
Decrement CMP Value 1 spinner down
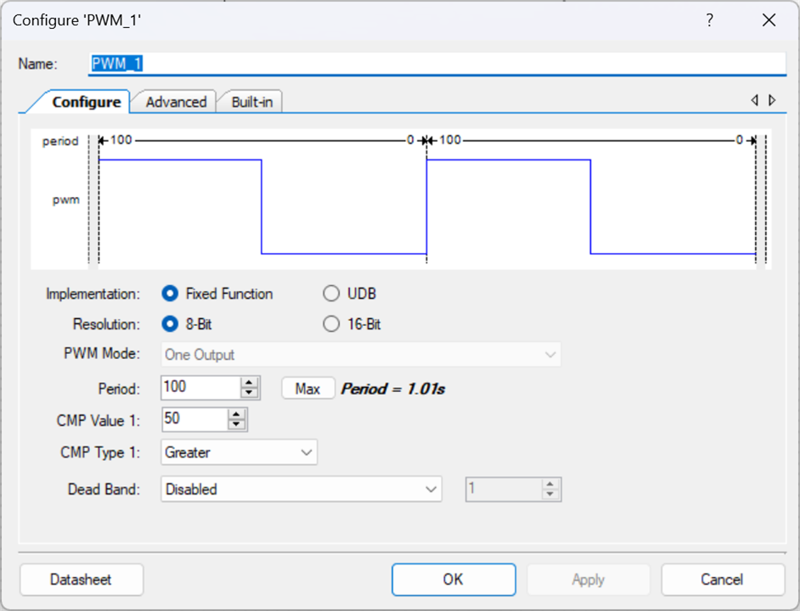[x=237, y=424]
